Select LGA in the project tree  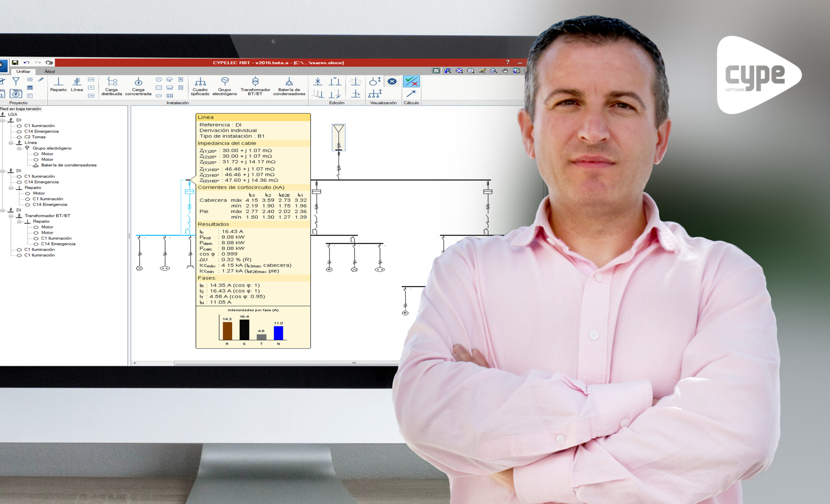click(12, 114)
